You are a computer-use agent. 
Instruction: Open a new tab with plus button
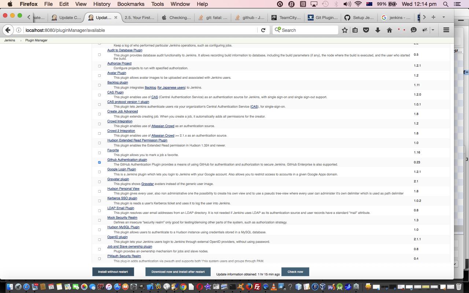tap(433, 17)
